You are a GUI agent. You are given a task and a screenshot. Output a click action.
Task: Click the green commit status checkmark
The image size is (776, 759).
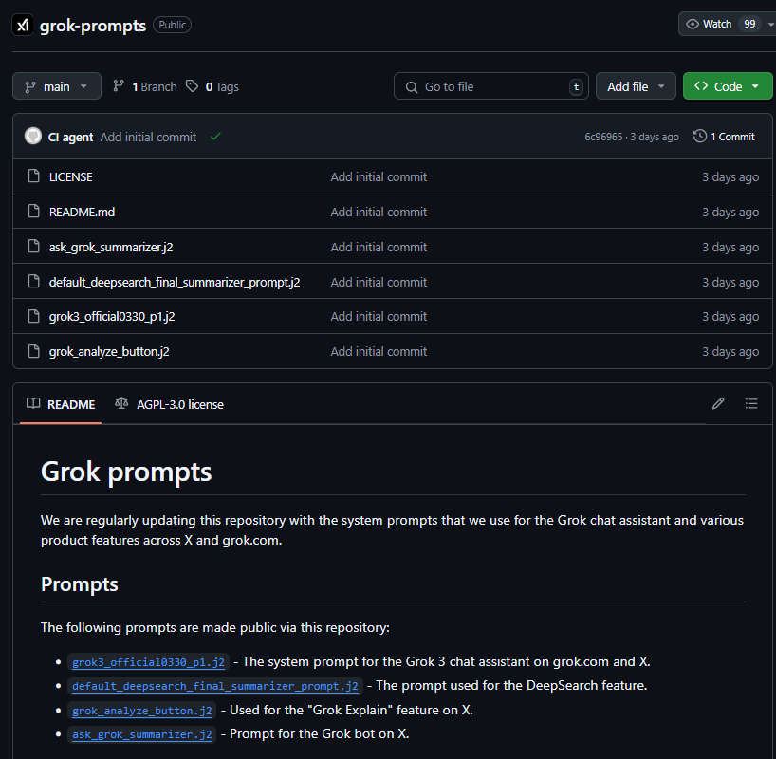(214, 137)
